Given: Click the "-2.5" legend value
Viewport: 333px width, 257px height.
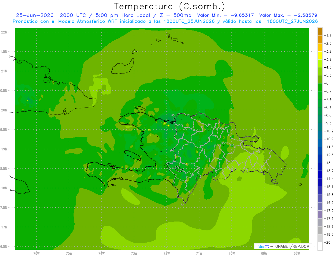Looking at the screenshot, I should click(328, 44).
